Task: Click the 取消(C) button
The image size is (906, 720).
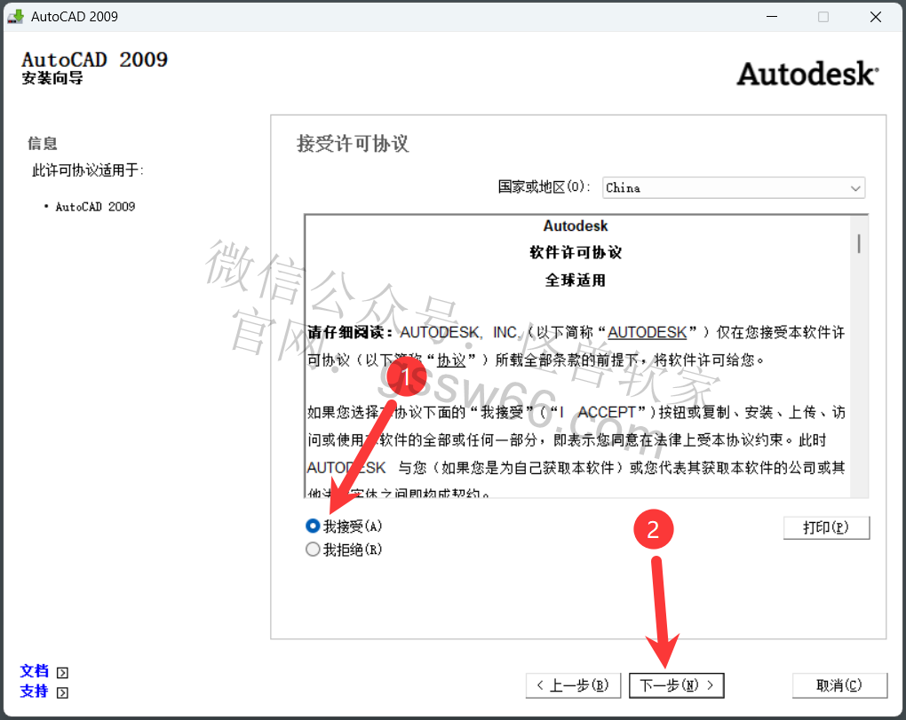Action: pyautogui.click(x=838, y=685)
